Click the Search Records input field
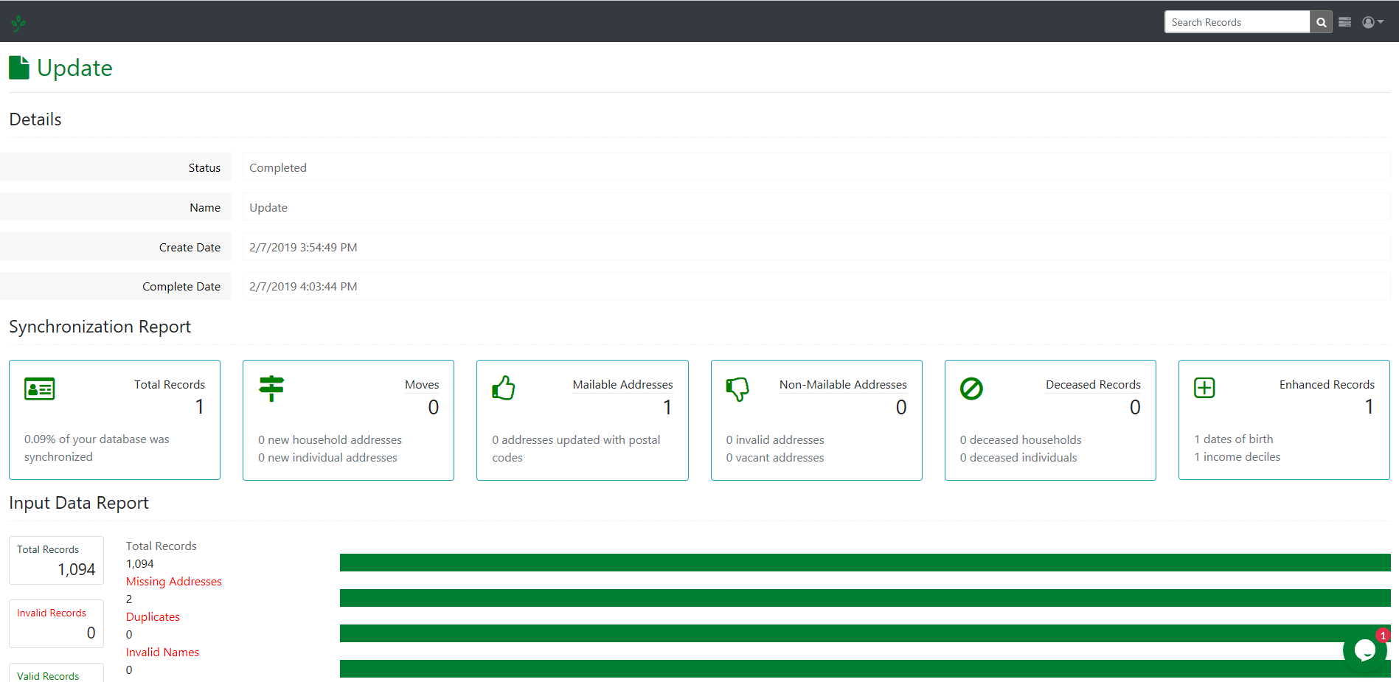Image resolution: width=1399 pixels, height=682 pixels. coord(1237,22)
